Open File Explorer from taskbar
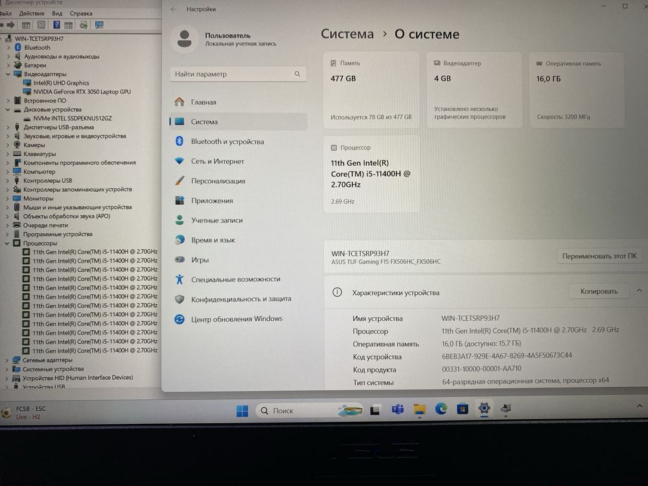648x486 pixels. pos(419,410)
